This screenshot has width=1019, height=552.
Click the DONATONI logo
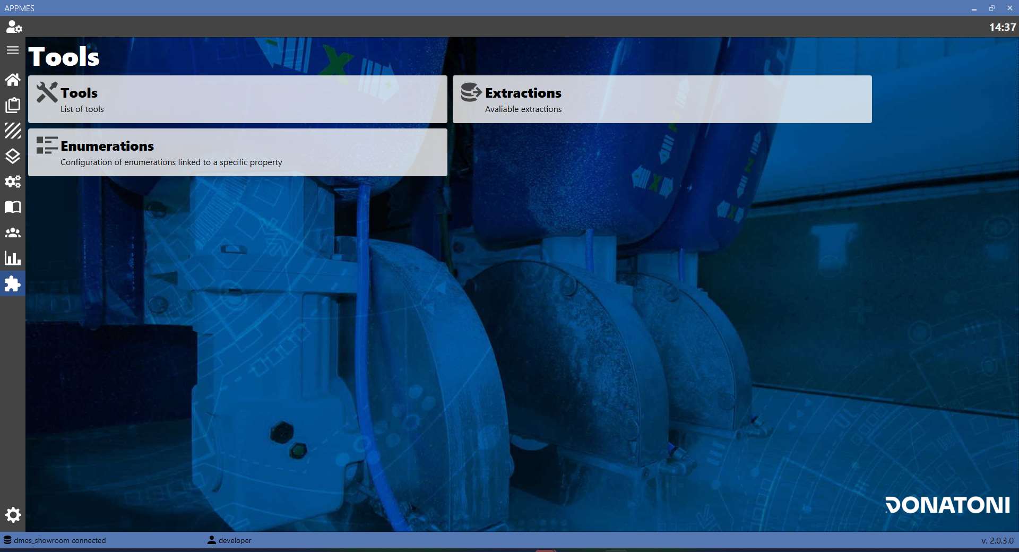click(x=947, y=505)
